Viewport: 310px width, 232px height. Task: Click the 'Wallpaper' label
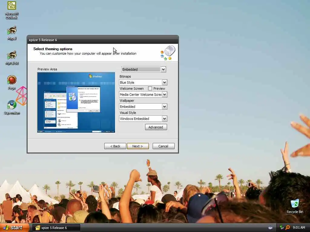click(127, 101)
